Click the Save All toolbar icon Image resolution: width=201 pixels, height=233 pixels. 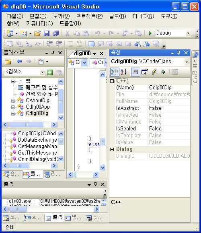pos(56,33)
